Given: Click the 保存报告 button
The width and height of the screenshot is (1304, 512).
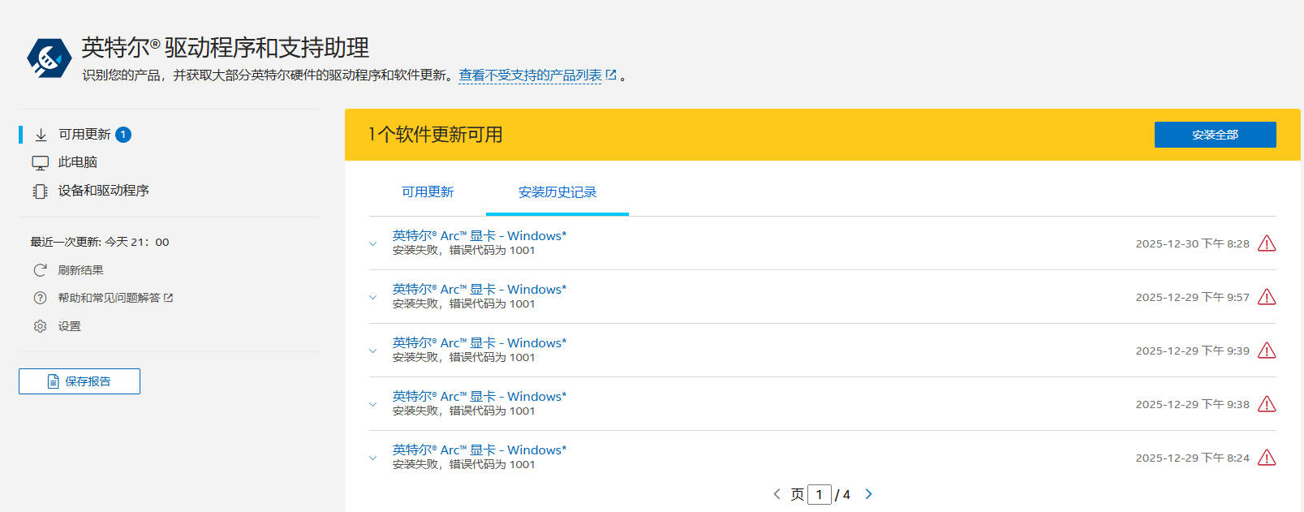Looking at the screenshot, I should click(80, 381).
